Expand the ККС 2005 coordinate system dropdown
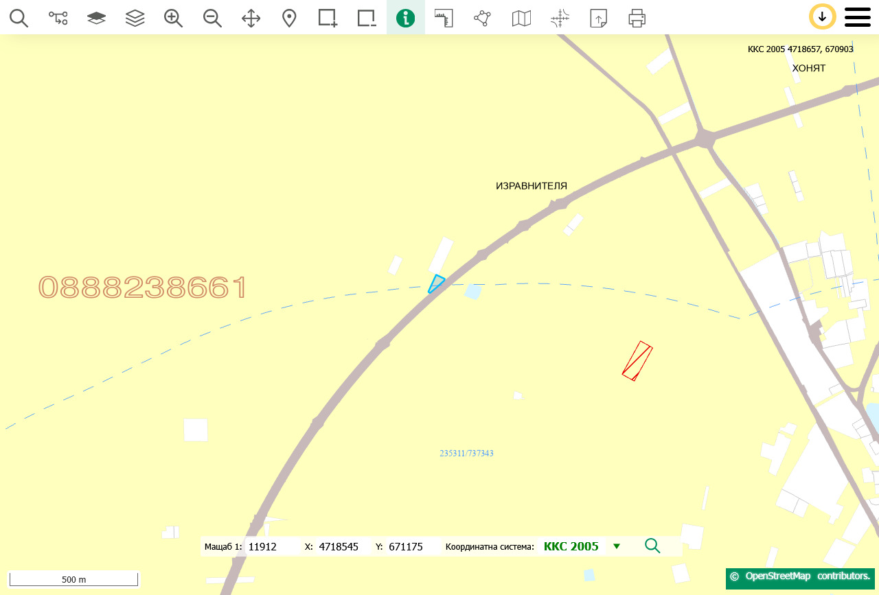Screen dimensions: 879x595 (617, 546)
